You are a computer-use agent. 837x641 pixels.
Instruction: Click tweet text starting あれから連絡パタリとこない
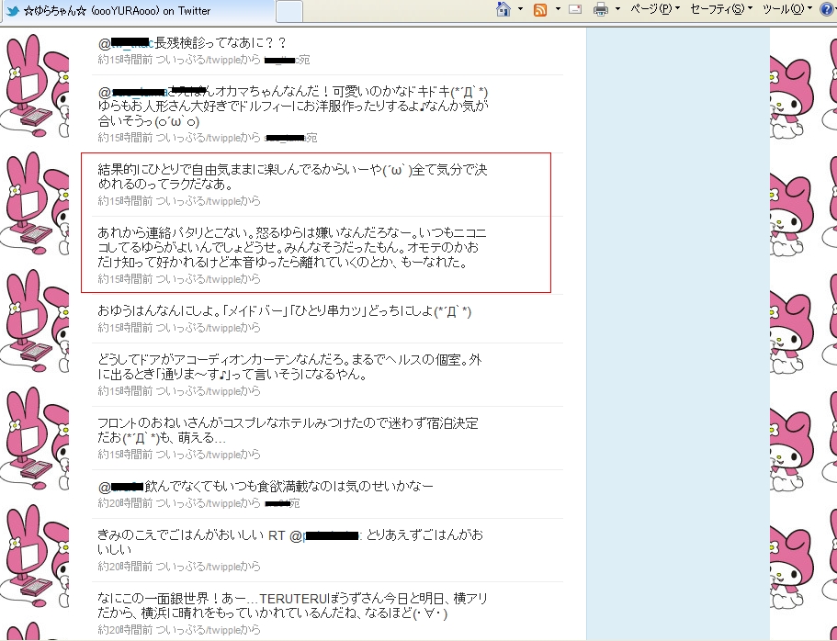click(x=292, y=248)
